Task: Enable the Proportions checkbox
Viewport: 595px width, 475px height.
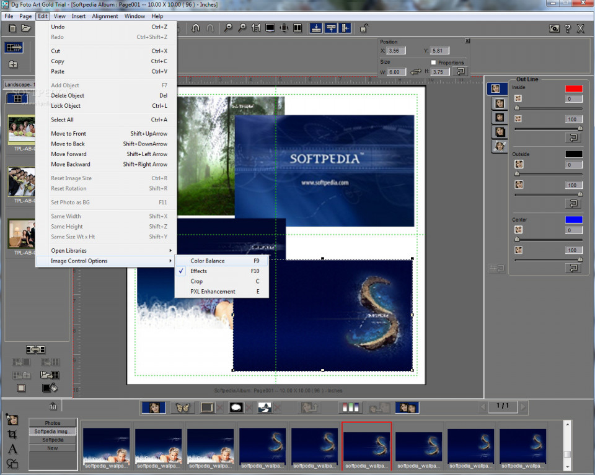Action: (433, 63)
